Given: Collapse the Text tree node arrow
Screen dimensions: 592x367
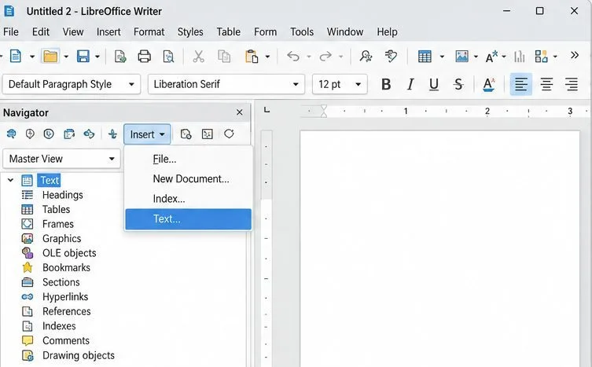Looking at the screenshot, I should point(10,180).
